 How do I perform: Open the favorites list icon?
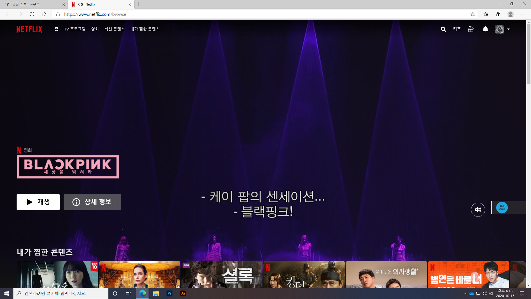point(486,14)
